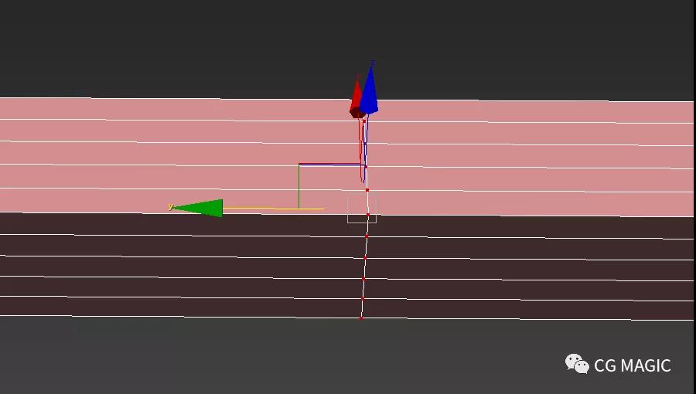Viewport: 696px width, 394px height.
Task: Click the blue Z-axis gizmo arrow
Action: point(370,93)
